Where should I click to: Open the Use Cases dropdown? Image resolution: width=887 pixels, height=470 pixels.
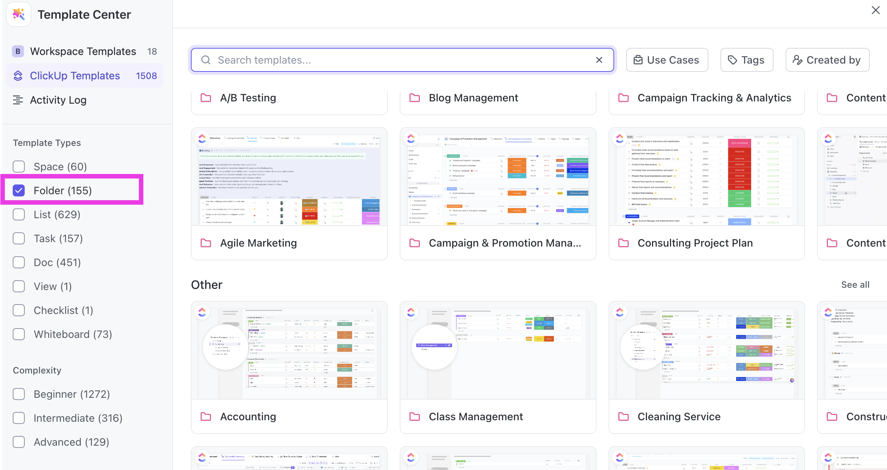coord(667,60)
